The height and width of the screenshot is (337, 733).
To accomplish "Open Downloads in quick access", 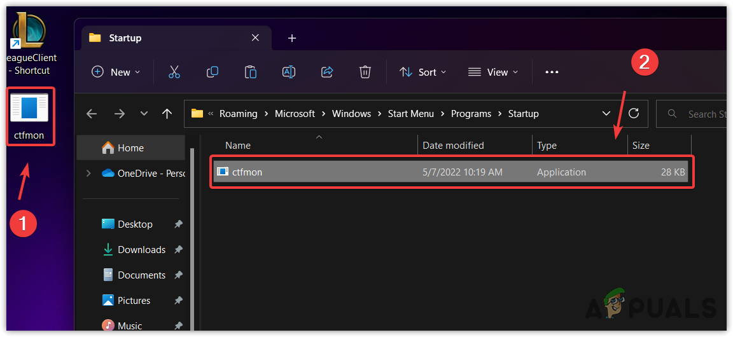I will coord(134,250).
